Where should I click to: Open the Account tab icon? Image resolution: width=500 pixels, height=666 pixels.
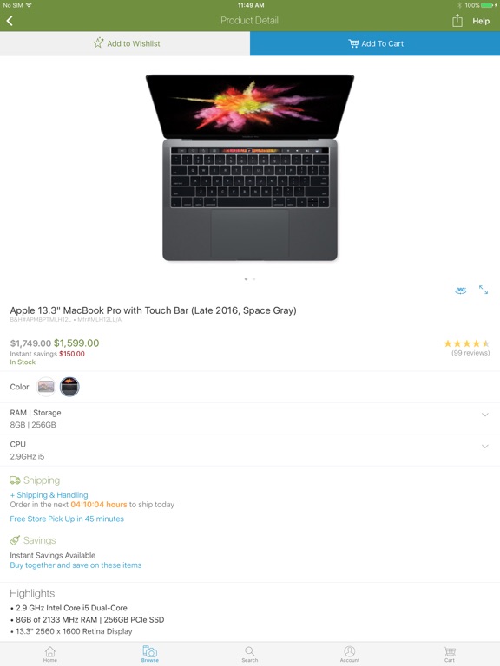[350, 654]
